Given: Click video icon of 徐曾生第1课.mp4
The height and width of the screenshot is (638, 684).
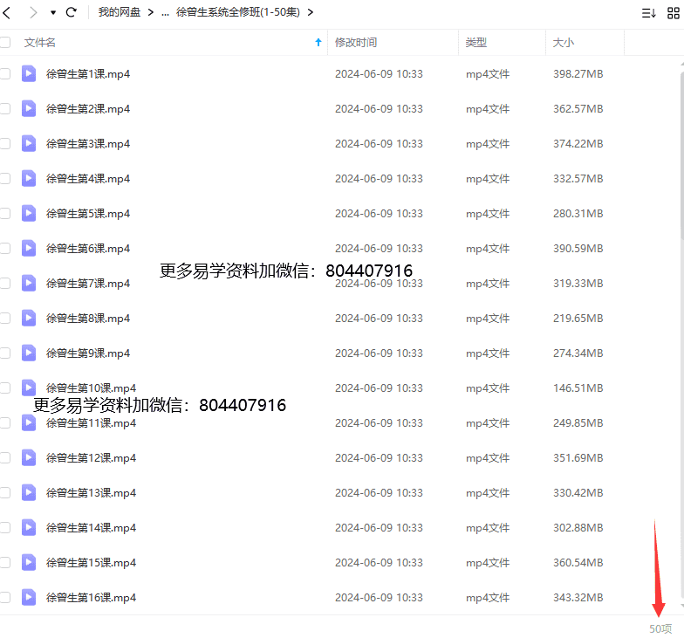Looking at the screenshot, I should 29,74.
